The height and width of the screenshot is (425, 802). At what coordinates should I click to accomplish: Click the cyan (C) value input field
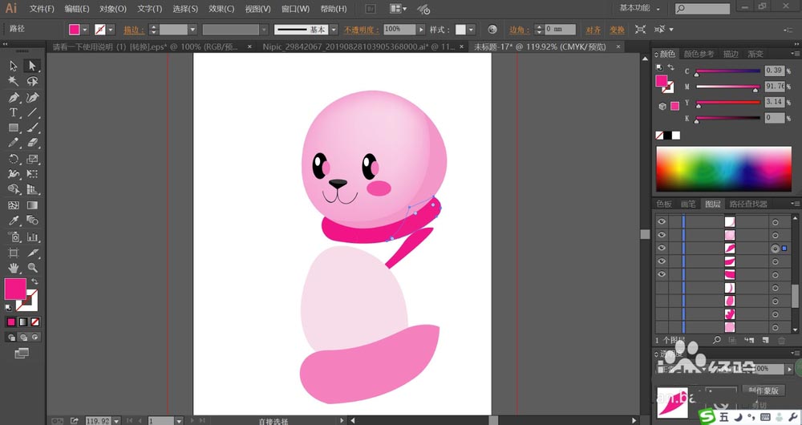(775, 71)
